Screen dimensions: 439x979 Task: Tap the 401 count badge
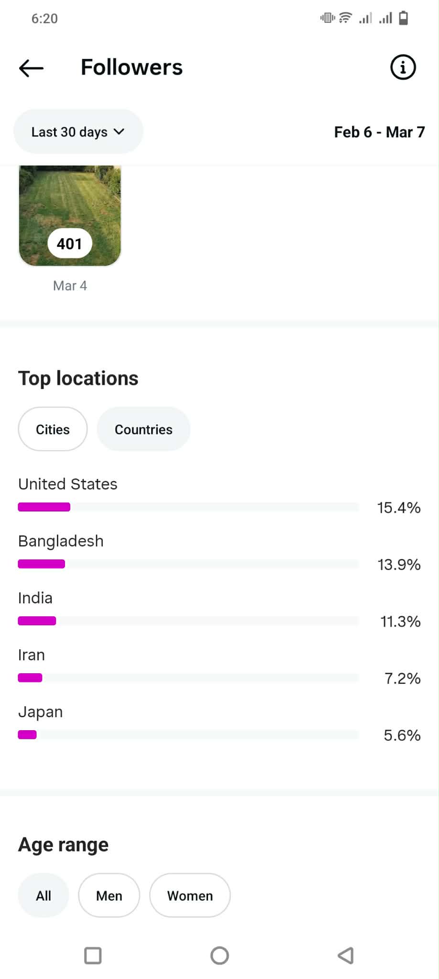pos(70,244)
